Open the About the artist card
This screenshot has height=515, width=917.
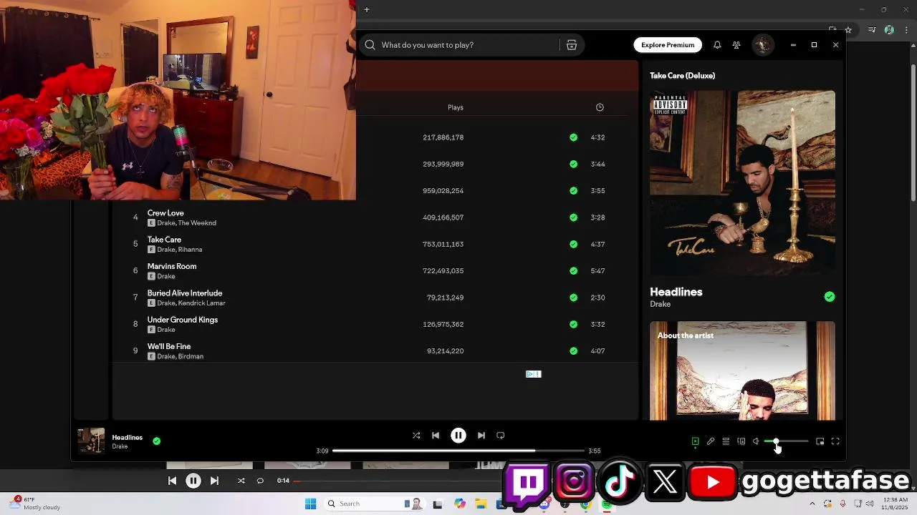(742, 371)
